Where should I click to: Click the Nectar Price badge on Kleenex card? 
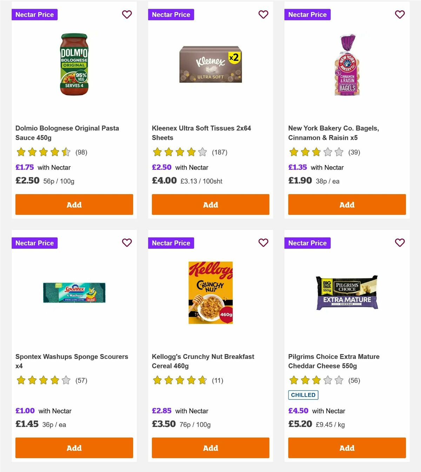tap(171, 14)
